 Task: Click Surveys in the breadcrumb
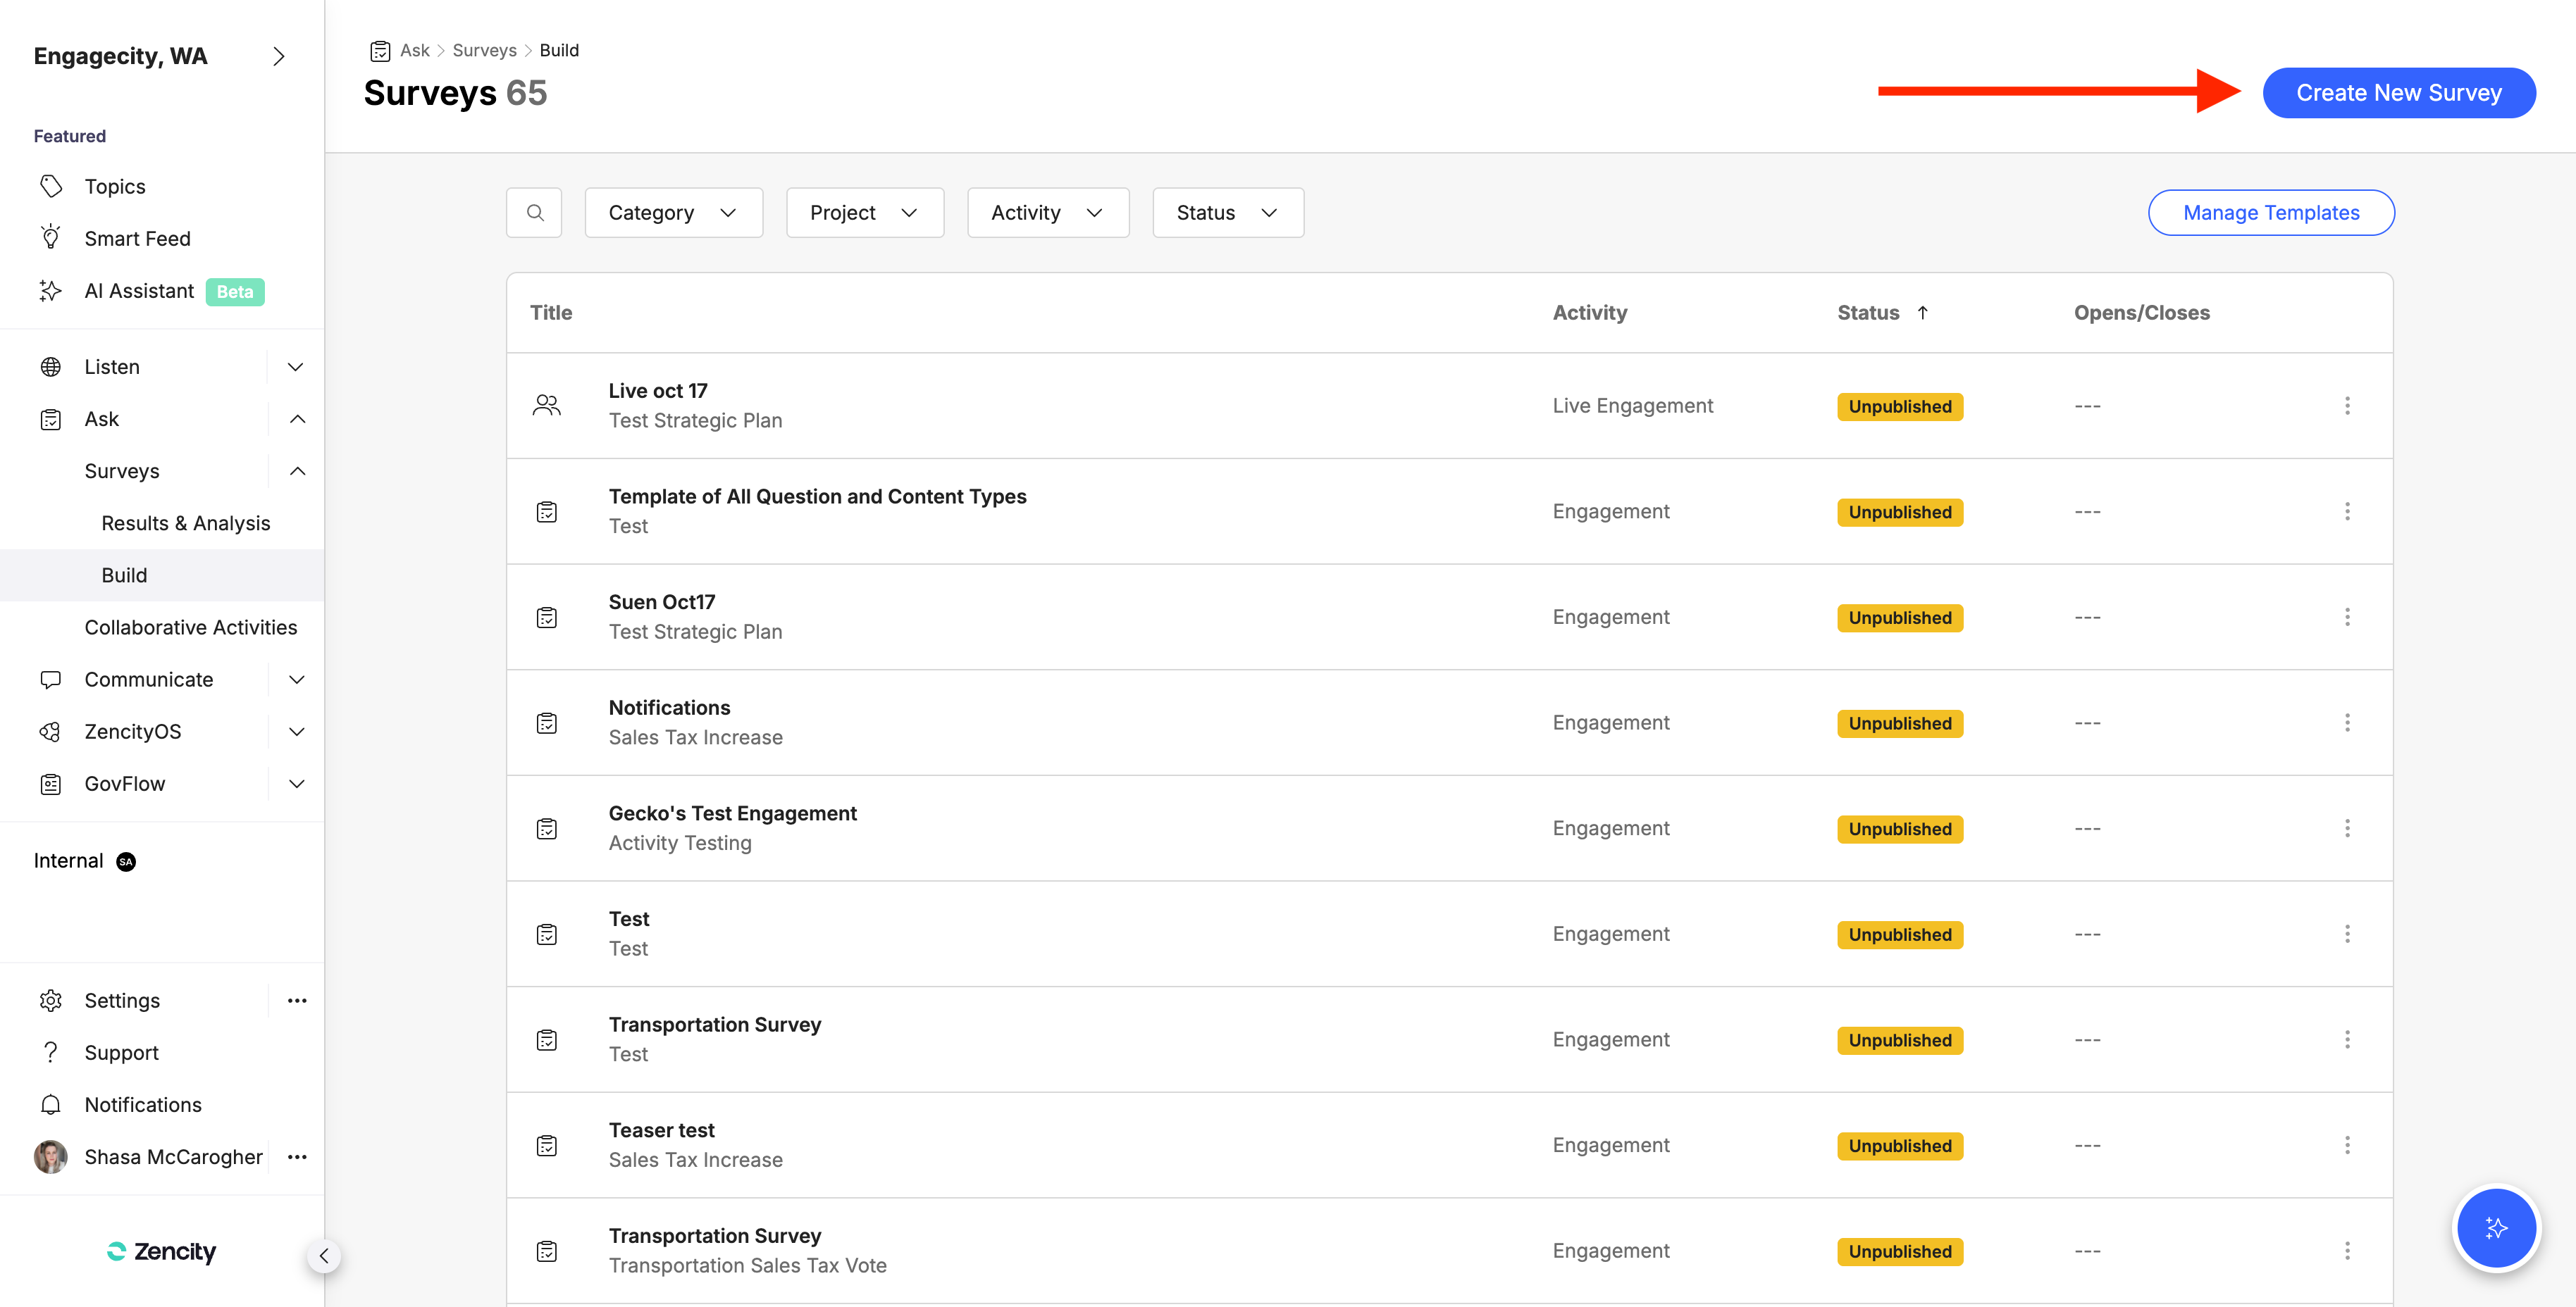[484, 50]
